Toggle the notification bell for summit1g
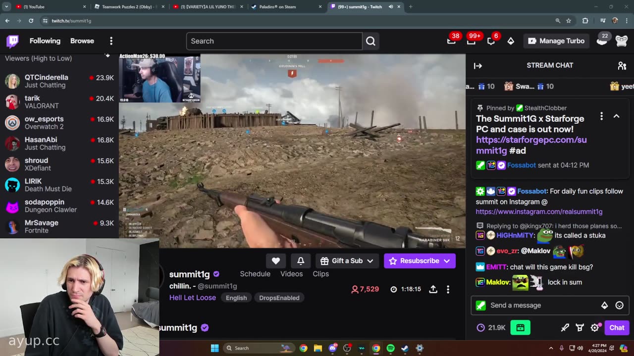This screenshot has width=634, height=356. [x=301, y=261]
